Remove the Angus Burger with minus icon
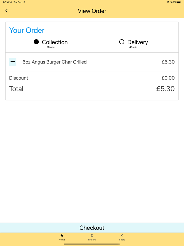Image resolution: width=184 pixels, height=246 pixels. coord(13,62)
